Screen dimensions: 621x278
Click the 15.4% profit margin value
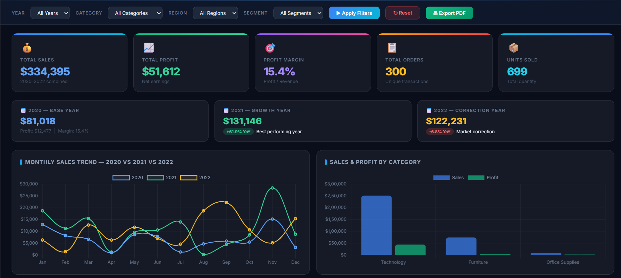point(279,71)
